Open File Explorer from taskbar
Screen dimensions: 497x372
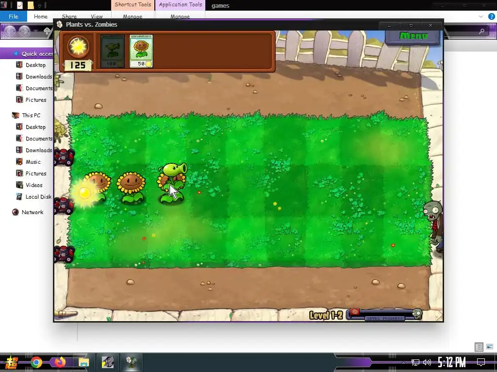click(83, 362)
